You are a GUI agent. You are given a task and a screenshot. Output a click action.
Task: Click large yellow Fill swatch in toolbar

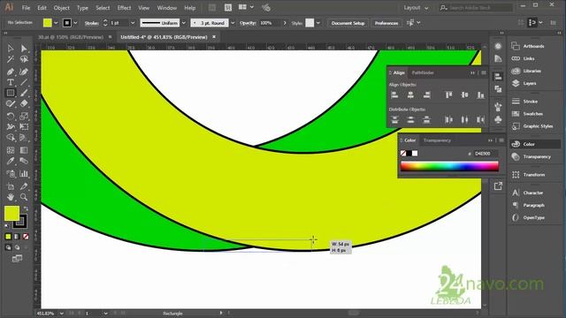pos(11,213)
